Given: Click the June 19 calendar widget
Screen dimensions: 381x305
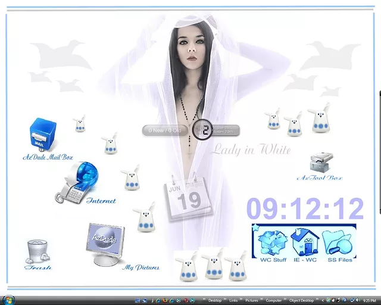Looking at the screenshot, I should tap(187, 200).
